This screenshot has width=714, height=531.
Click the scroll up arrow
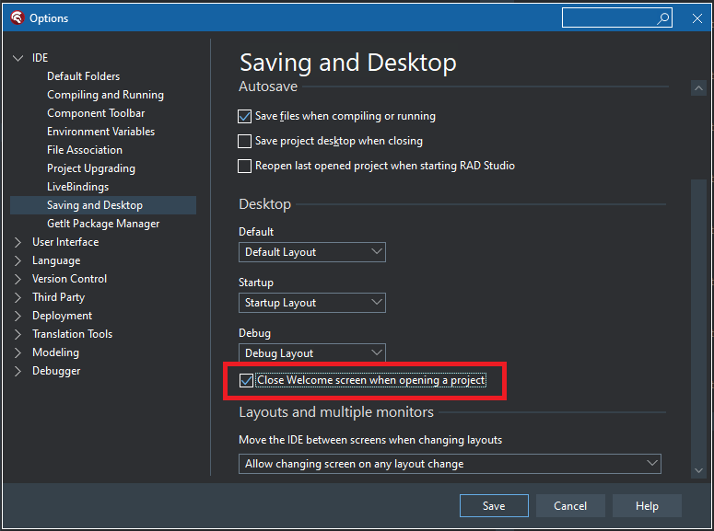(x=698, y=87)
